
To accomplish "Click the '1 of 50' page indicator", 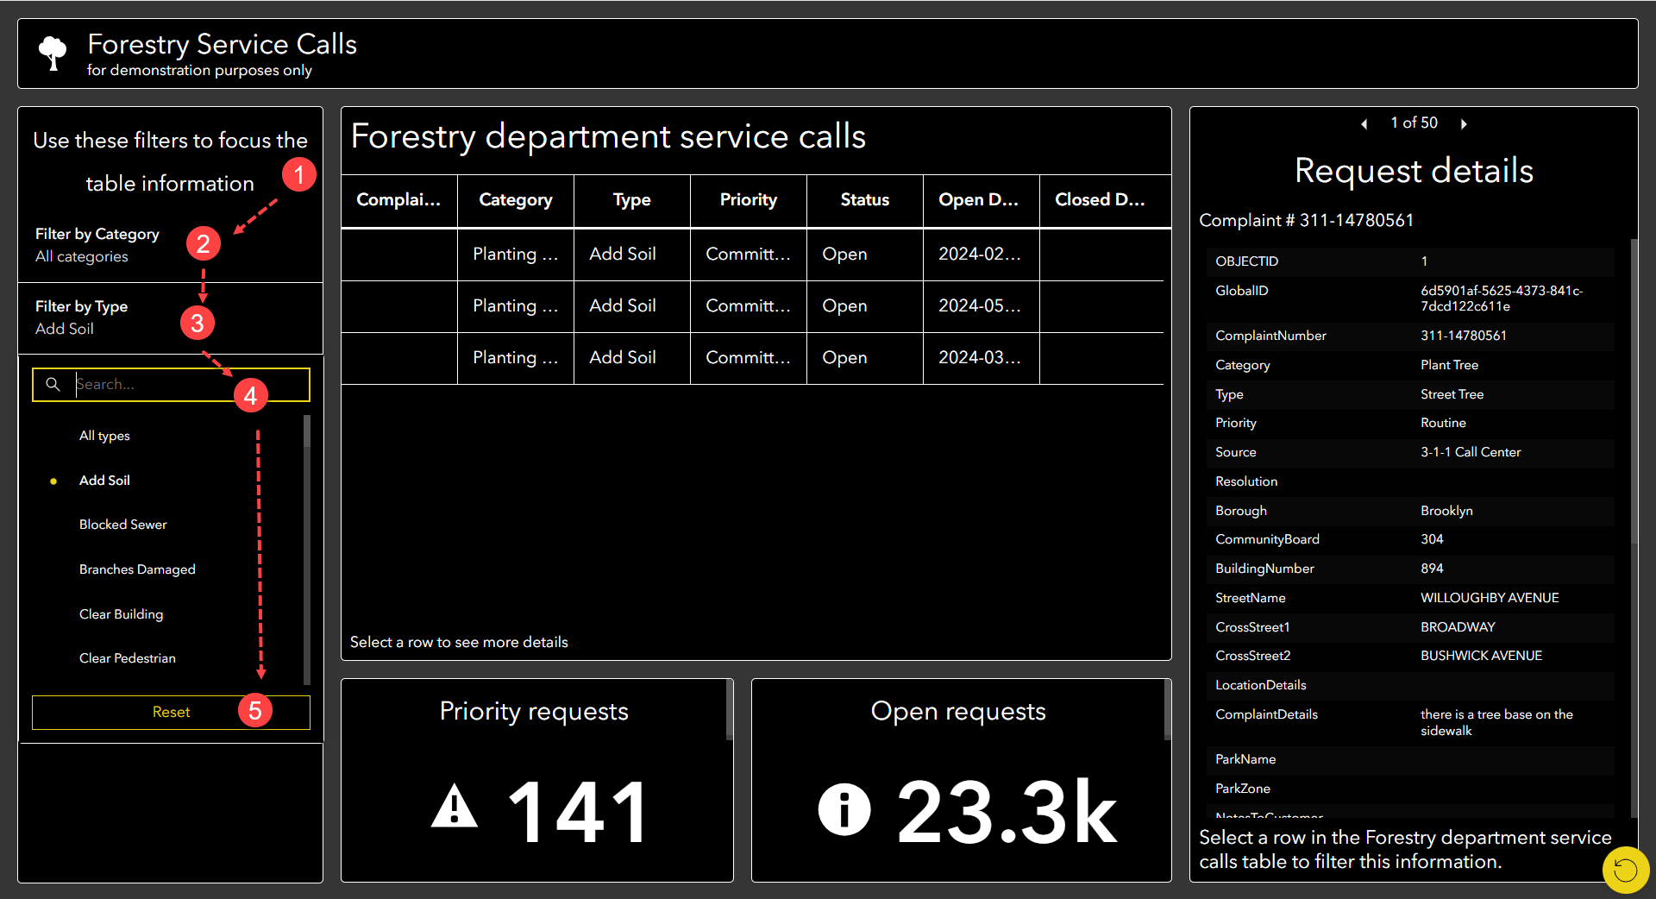I will (x=1414, y=123).
